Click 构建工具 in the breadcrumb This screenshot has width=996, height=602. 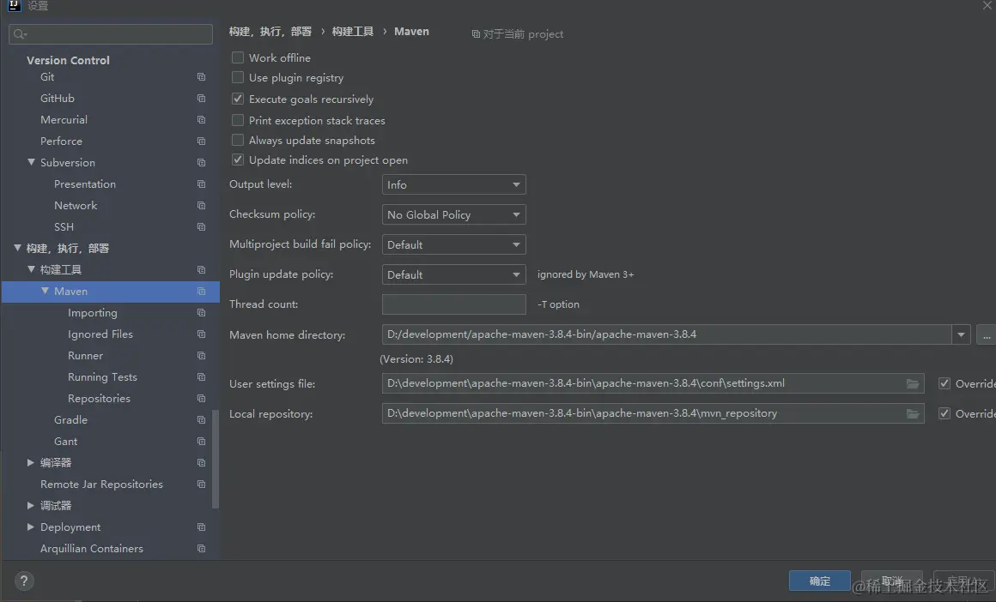click(x=353, y=32)
